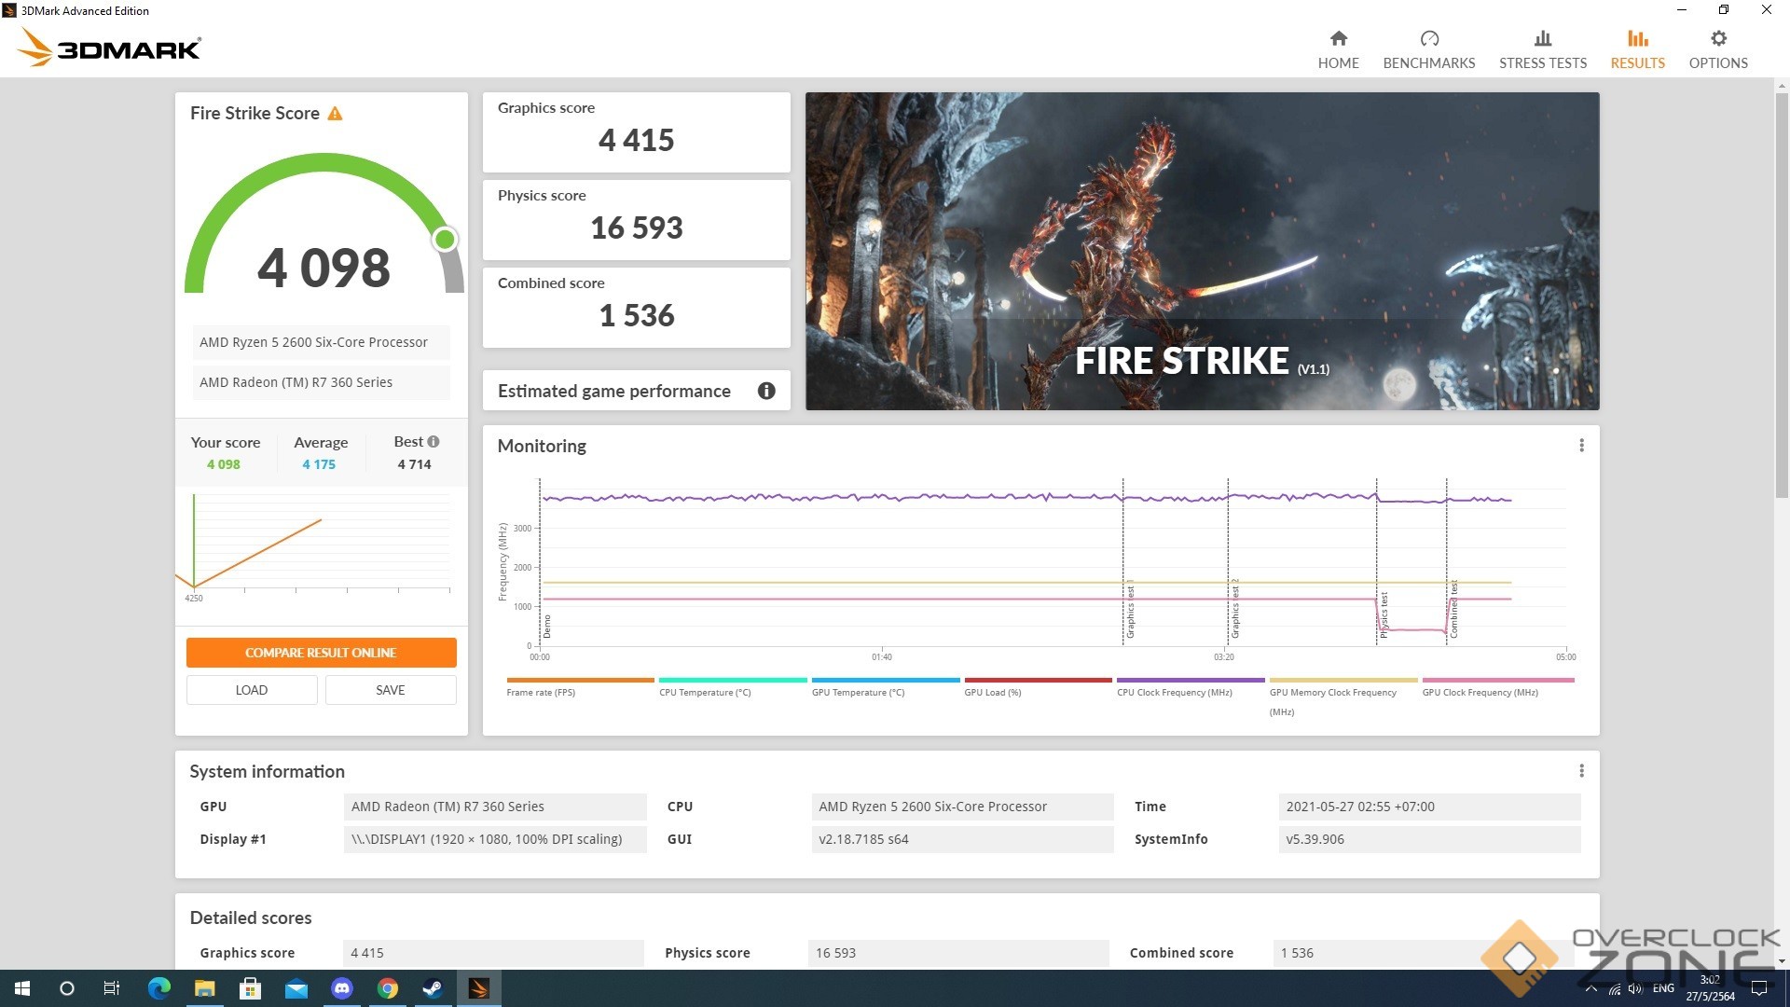Open the Stress Tests section
This screenshot has width=1790, height=1007.
point(1542,49)
